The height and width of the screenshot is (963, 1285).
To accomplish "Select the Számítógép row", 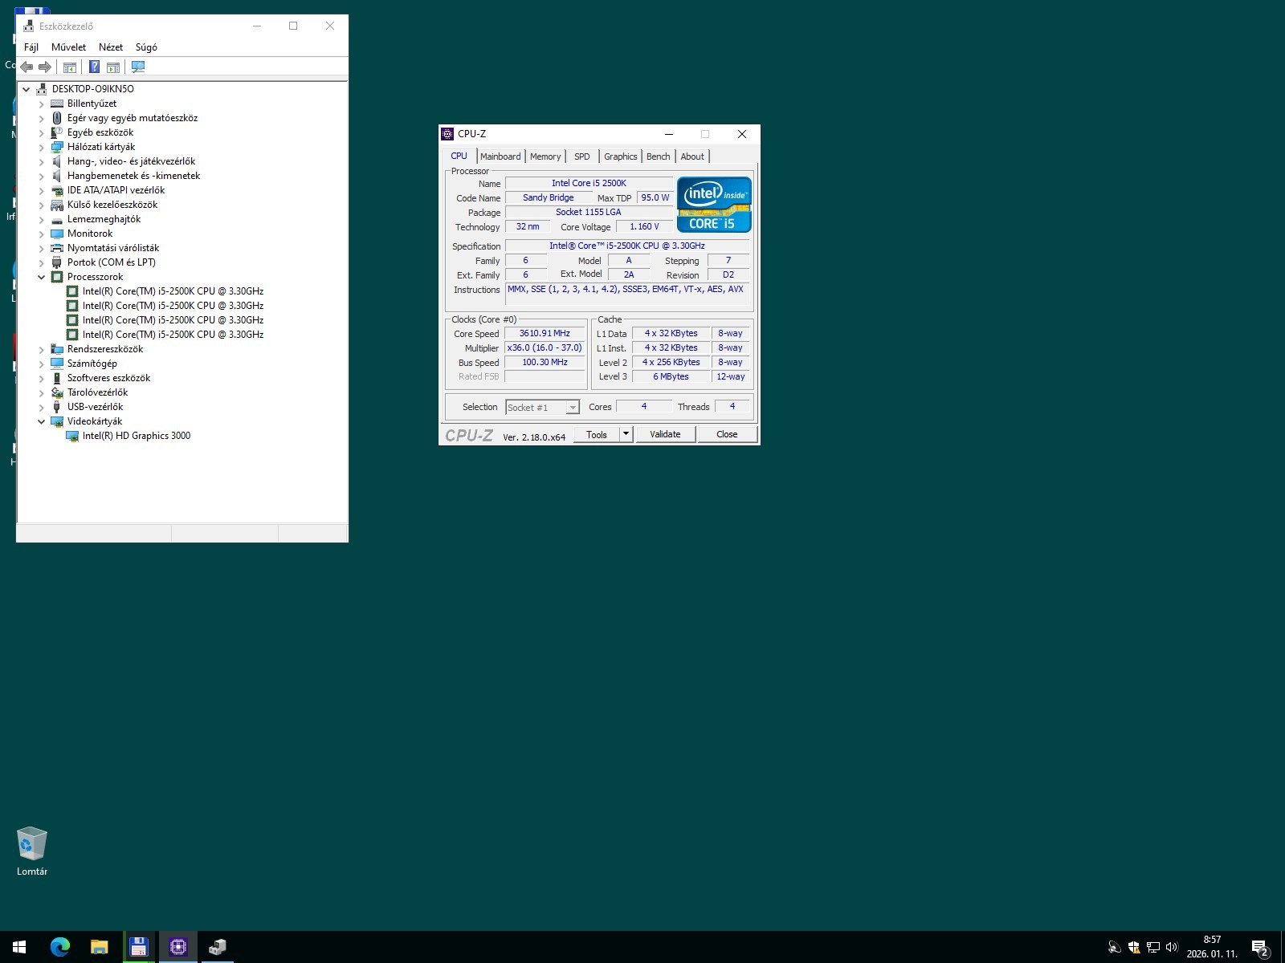I will 92,364.
